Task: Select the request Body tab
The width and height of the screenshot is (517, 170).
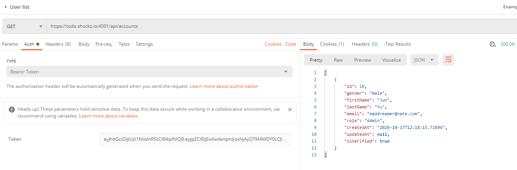Action: click(x=84, y=44)
